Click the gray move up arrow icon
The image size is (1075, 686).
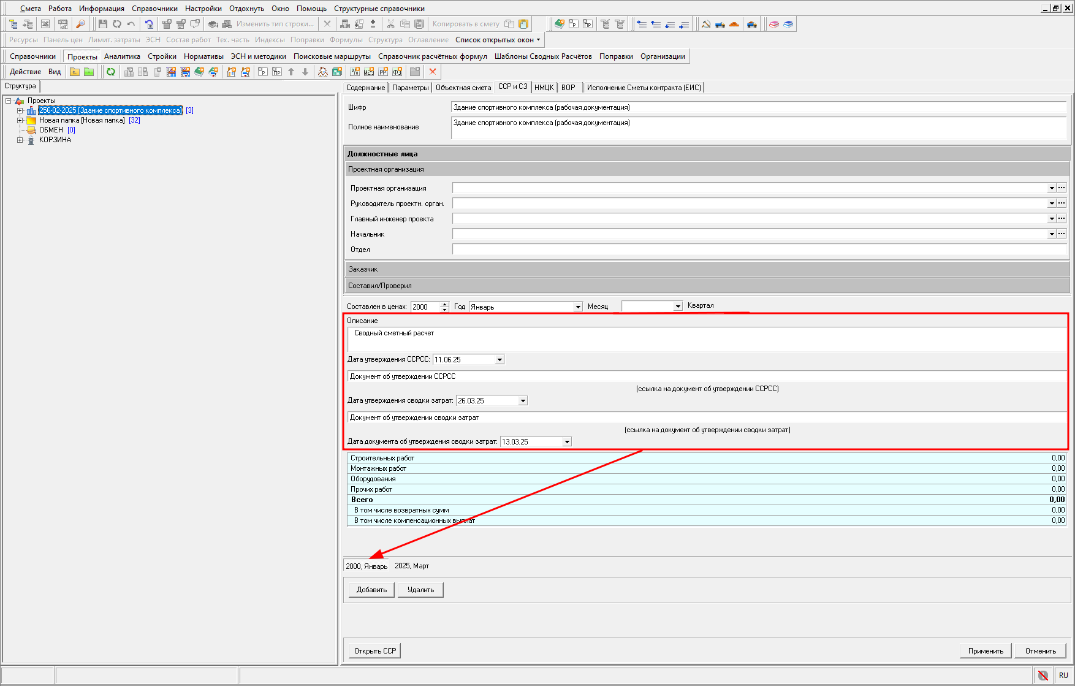tap(291, 72)
